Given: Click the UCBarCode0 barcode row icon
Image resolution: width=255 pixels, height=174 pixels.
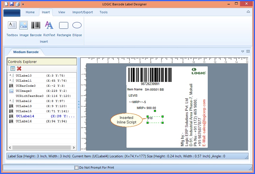Looking at the screenshot, I should click(11, 86).
